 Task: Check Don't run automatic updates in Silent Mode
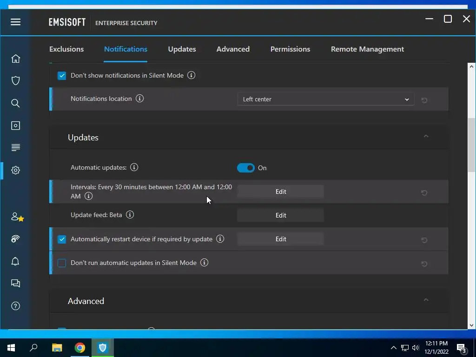pos(62,263)
